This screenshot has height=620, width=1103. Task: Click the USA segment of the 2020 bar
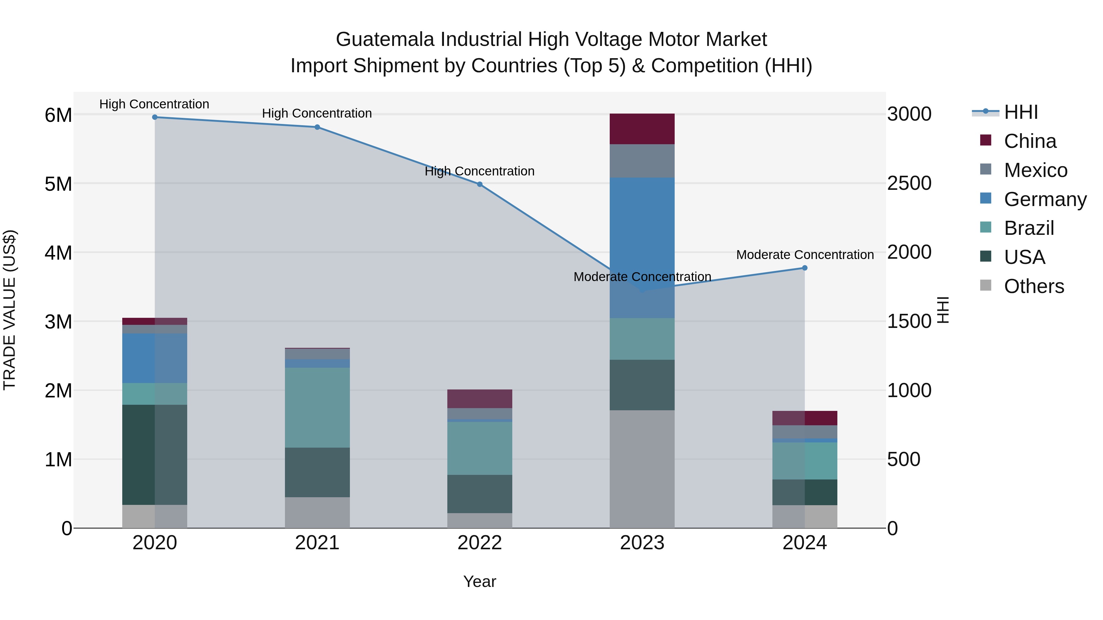tap(155, 455)
